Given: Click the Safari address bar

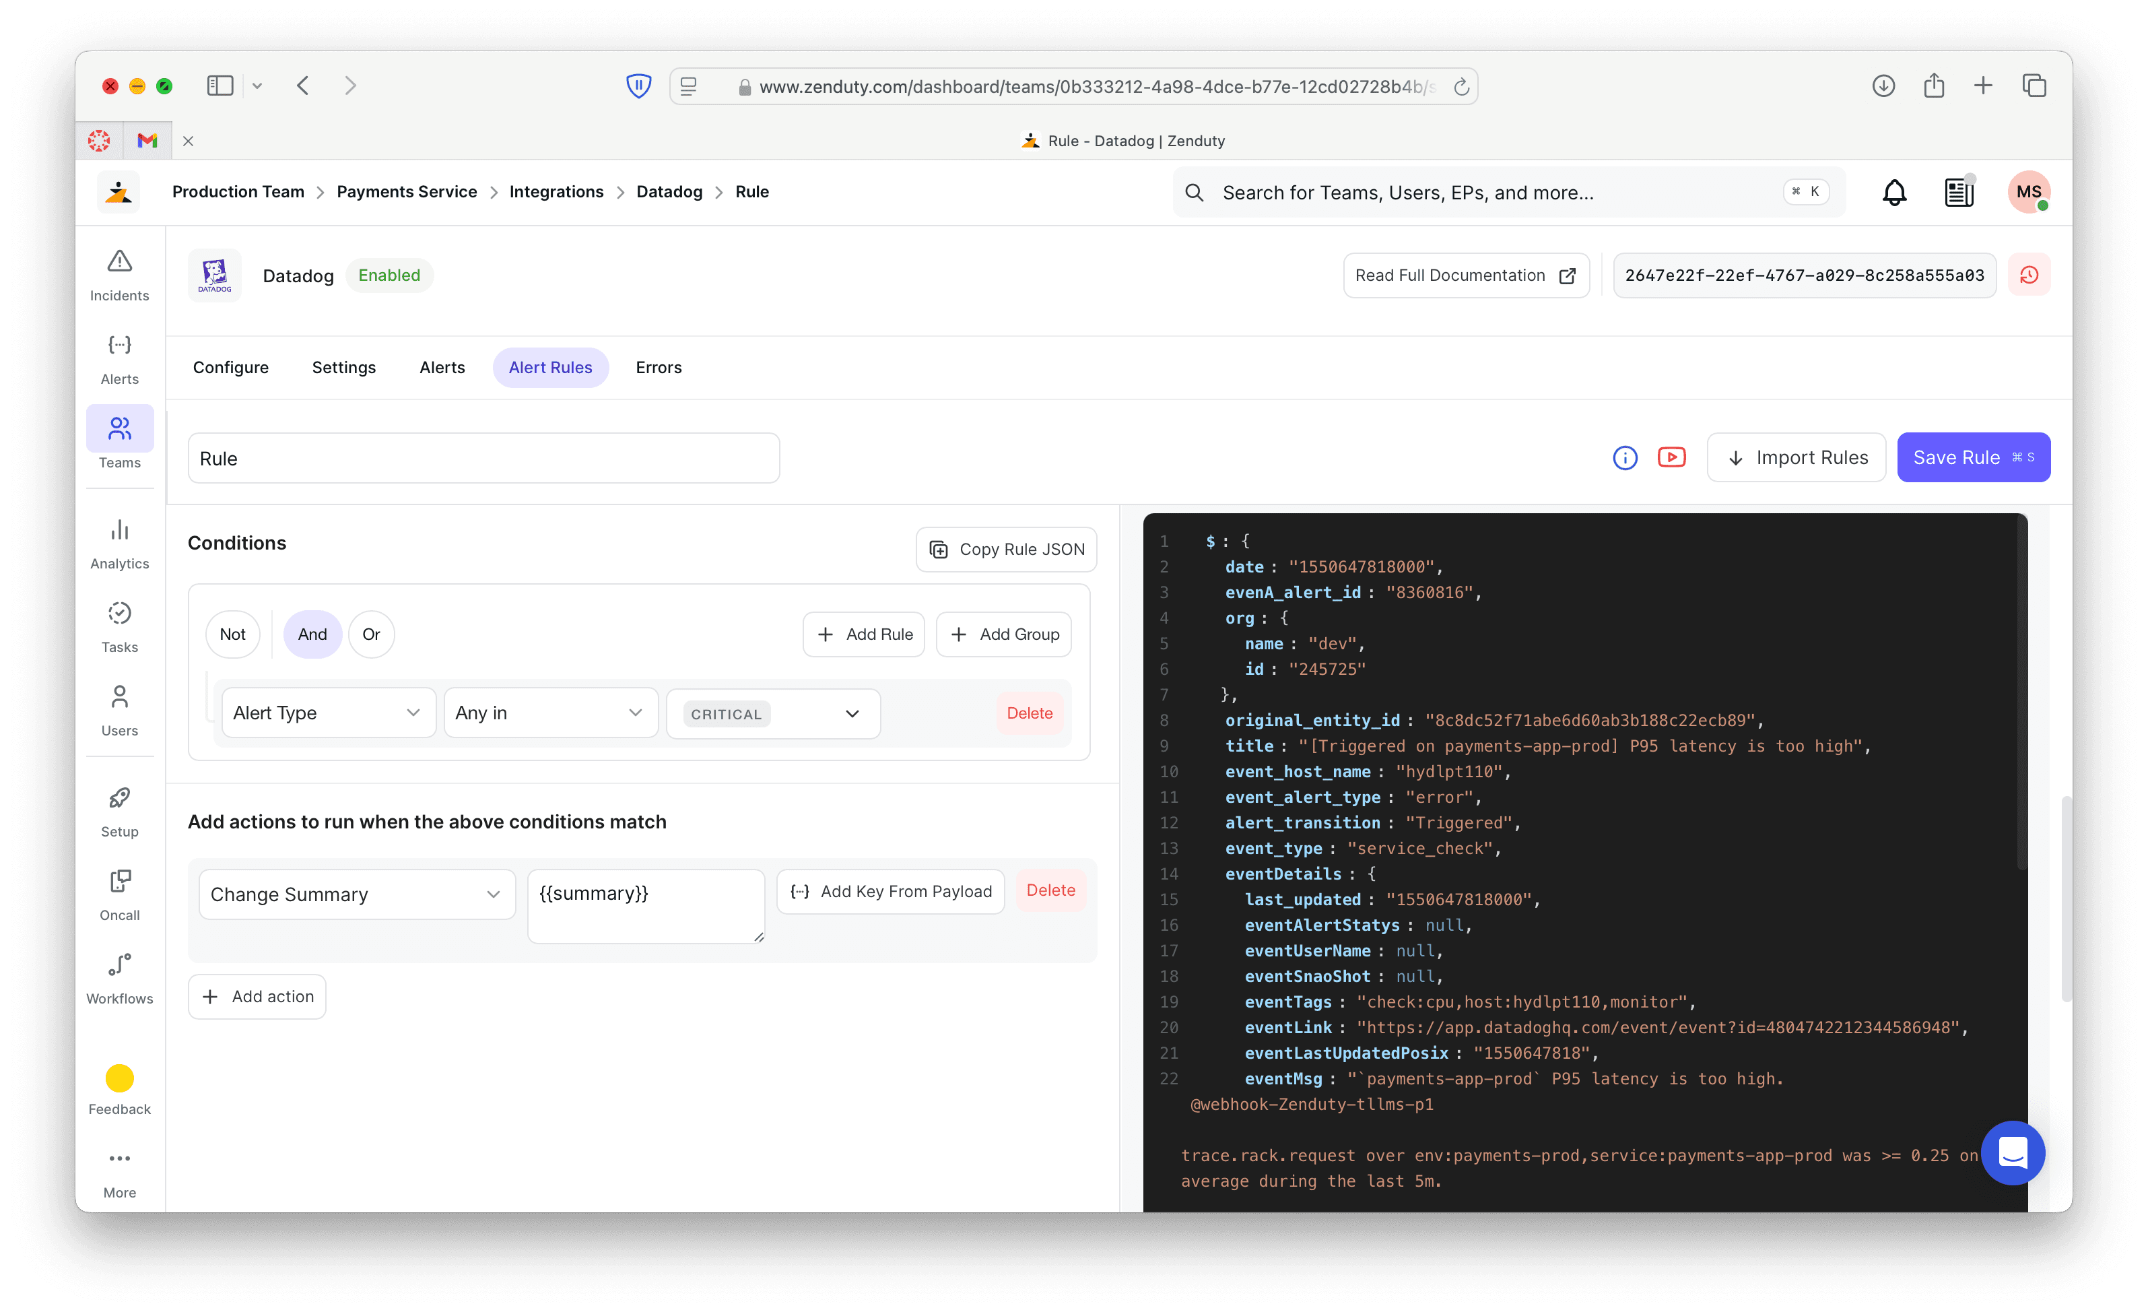Looking at the screenshot, I should pyautogui.click(x=1074, y=86).
